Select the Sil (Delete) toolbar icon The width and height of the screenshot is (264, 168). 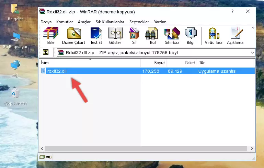coord(134,36)
